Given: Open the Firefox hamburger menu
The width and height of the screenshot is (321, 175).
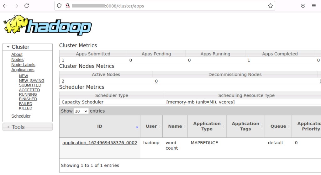Looking at the screenshot, I should [x=314, y=6].
